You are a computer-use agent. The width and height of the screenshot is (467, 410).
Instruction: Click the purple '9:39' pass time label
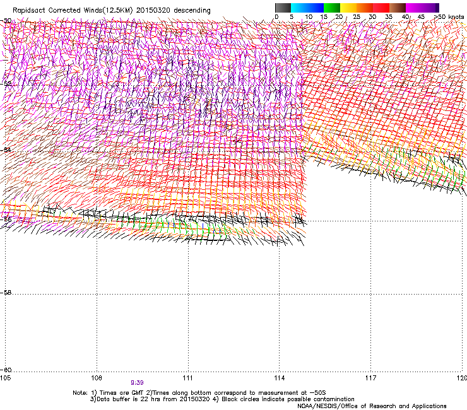138,383
